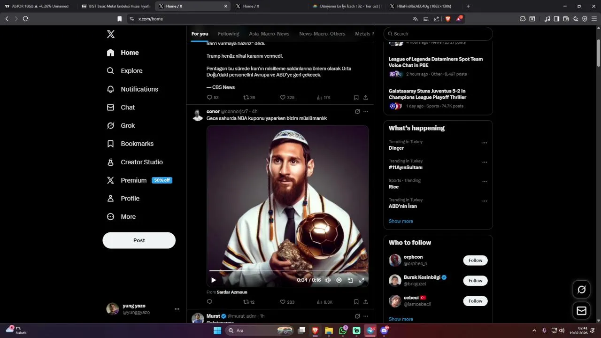
Task: Share conor's tweet
Action: [366, 302]
